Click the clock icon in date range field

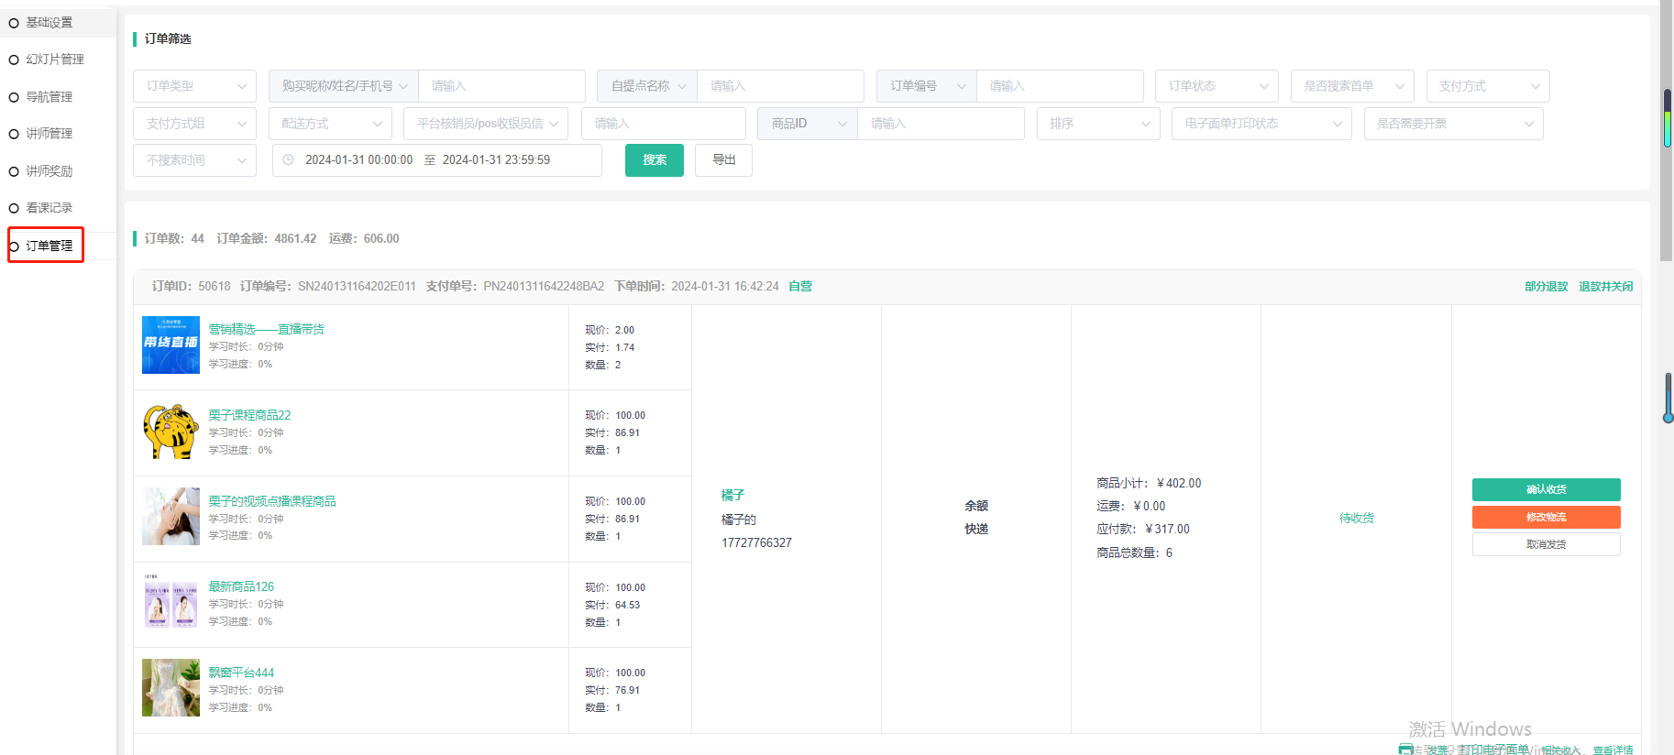[289, 160]
